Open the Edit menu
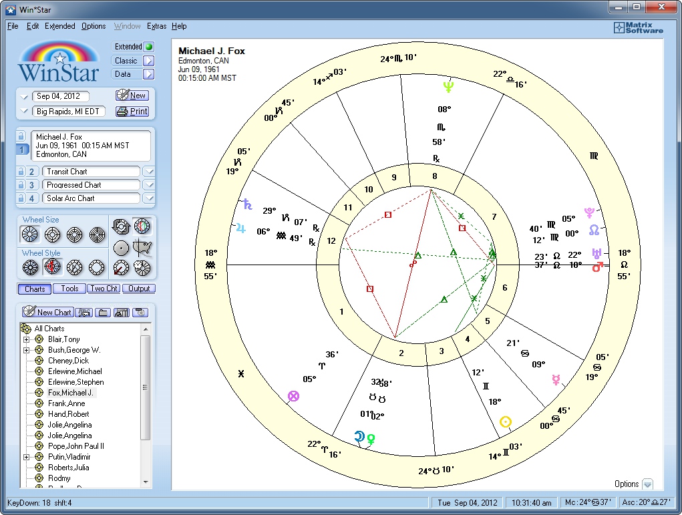 (33, 26)
